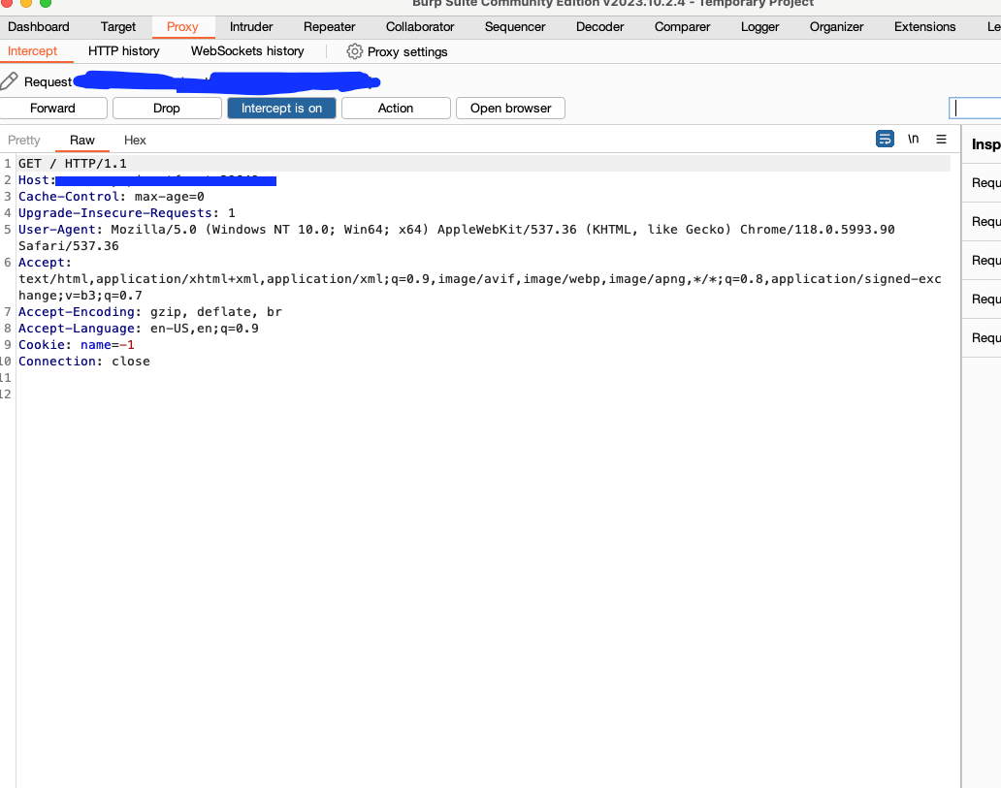Click 'Accept-Language' header line
This screenshot has width=1001, height=788.
coord(139,329)
